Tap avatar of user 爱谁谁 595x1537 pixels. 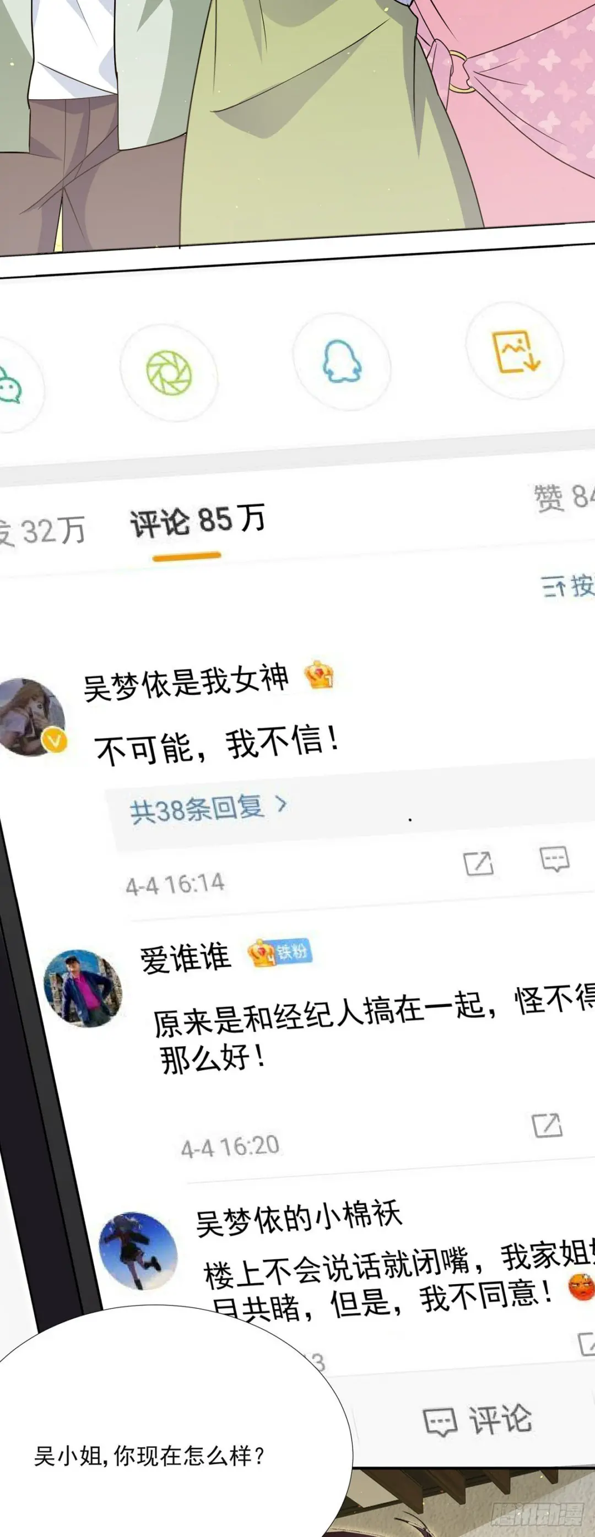point(83,988)
